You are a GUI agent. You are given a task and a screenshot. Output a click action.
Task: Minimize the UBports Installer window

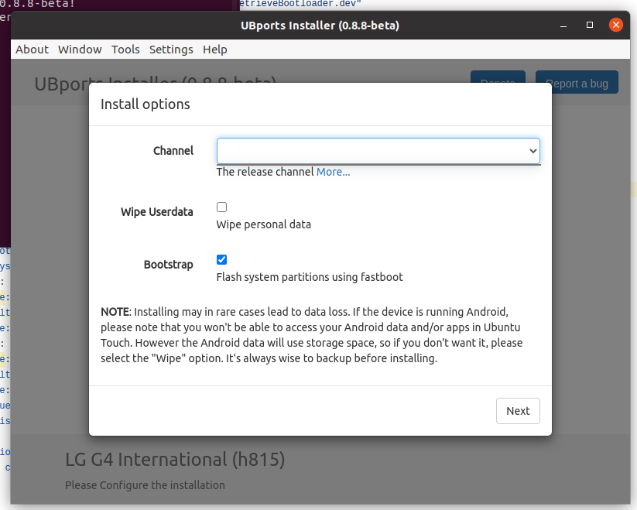click(563, 26)
